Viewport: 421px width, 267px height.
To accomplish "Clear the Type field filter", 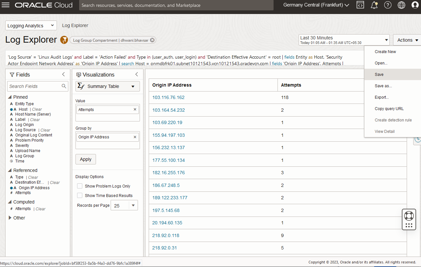I will [x=33, y=177].
